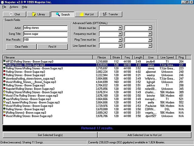Image resolution: width=194 pixels, height=146 pixels.
Task: Expand second Bitrate must be dropdown
Action: [x=150, y=28]
